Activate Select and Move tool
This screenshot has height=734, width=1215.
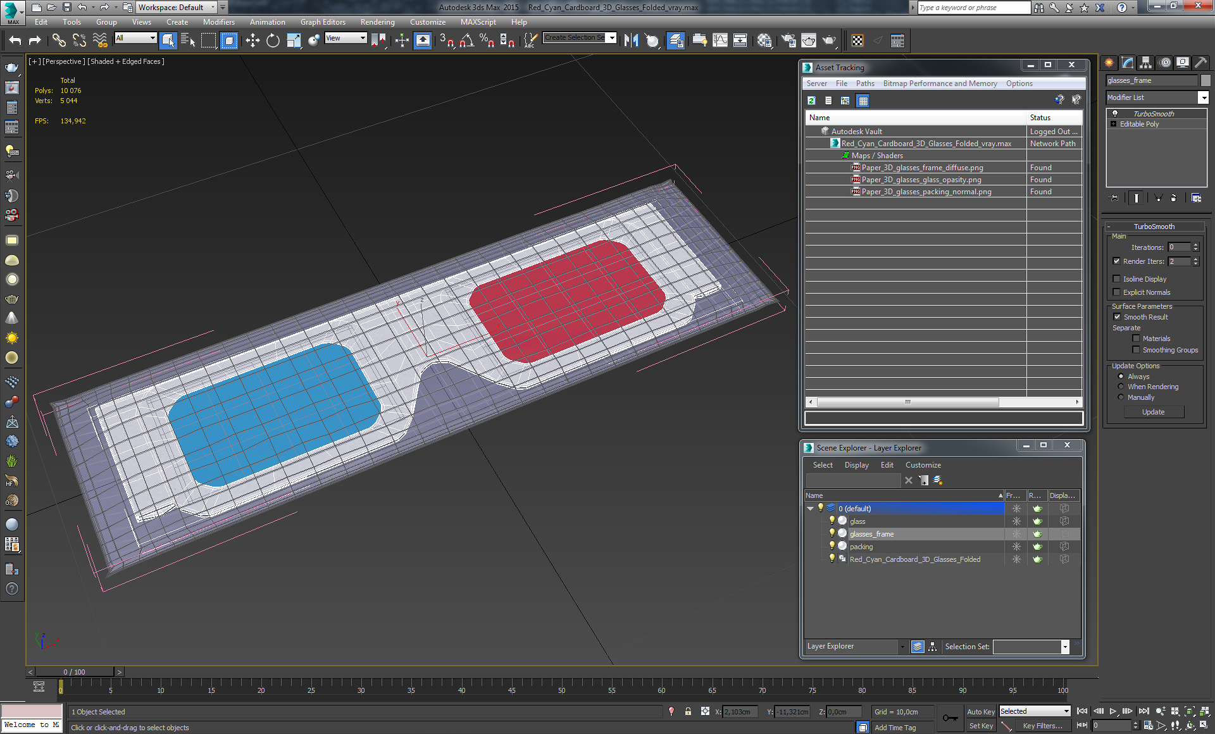252,40
